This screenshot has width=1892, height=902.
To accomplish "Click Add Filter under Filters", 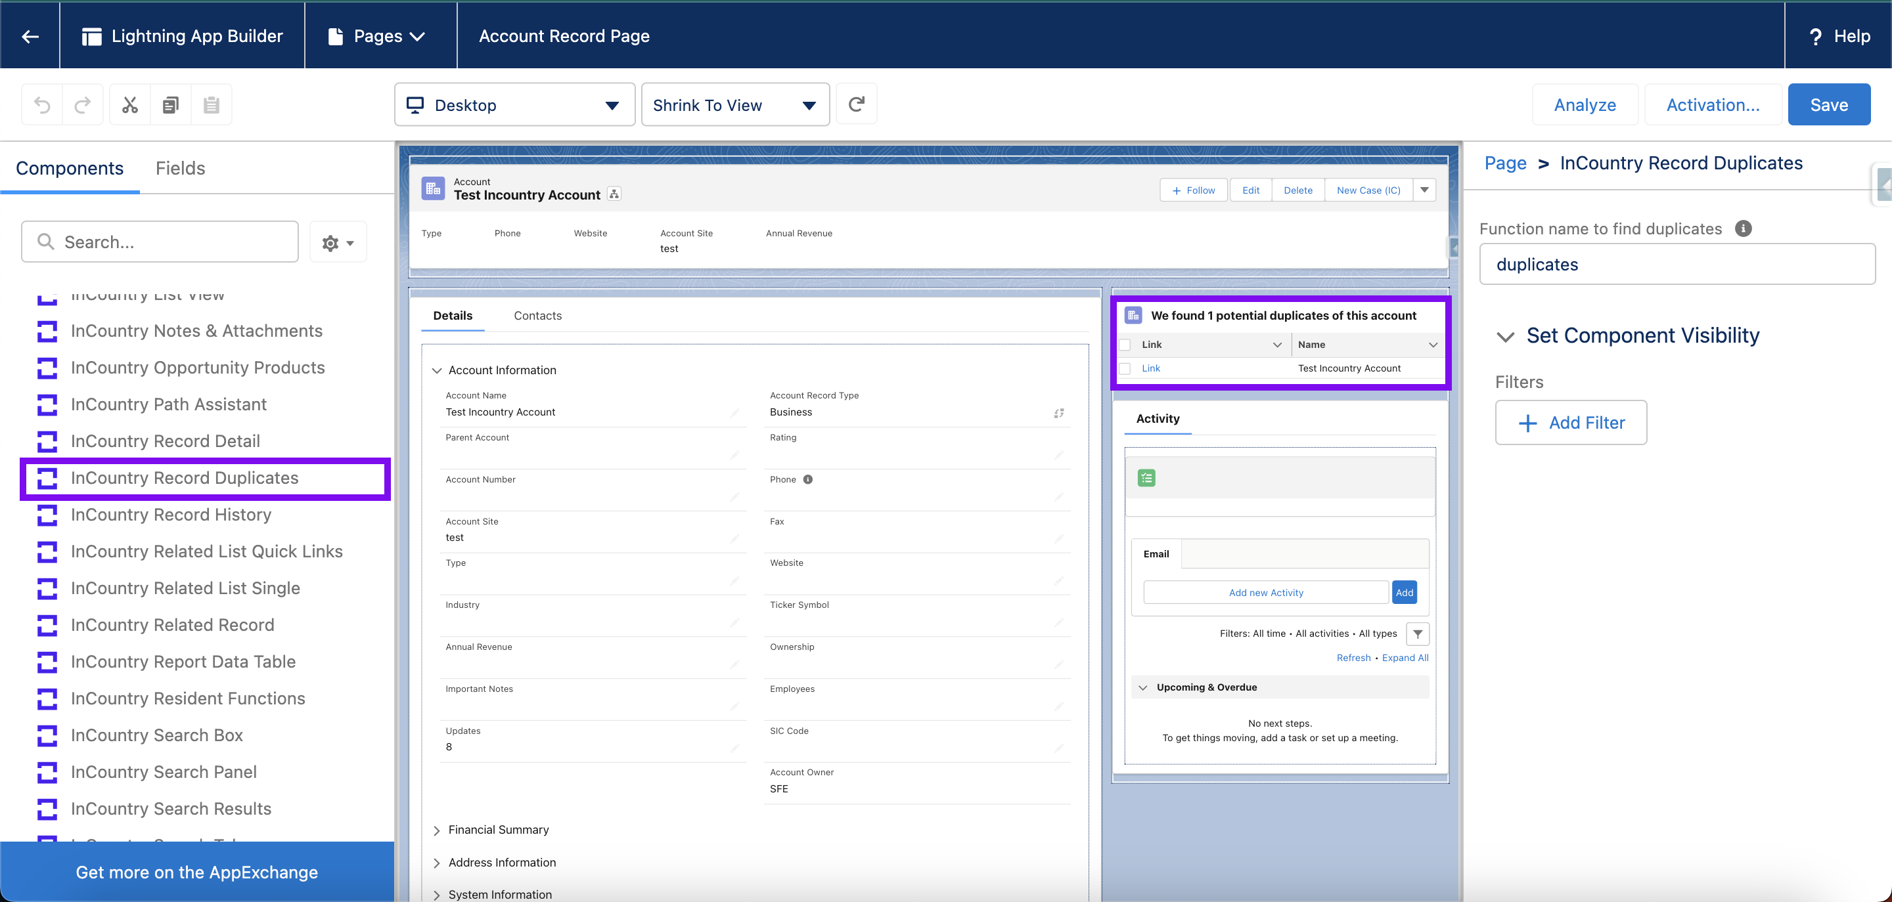I will point(1571,422).
